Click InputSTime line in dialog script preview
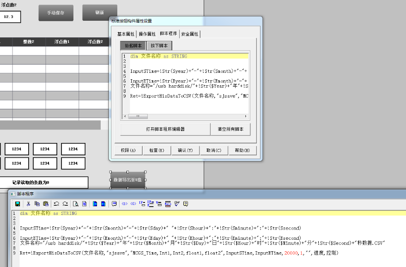Image resolution: width=406 pixels, height=267 pixels. (x=189, y=71)
